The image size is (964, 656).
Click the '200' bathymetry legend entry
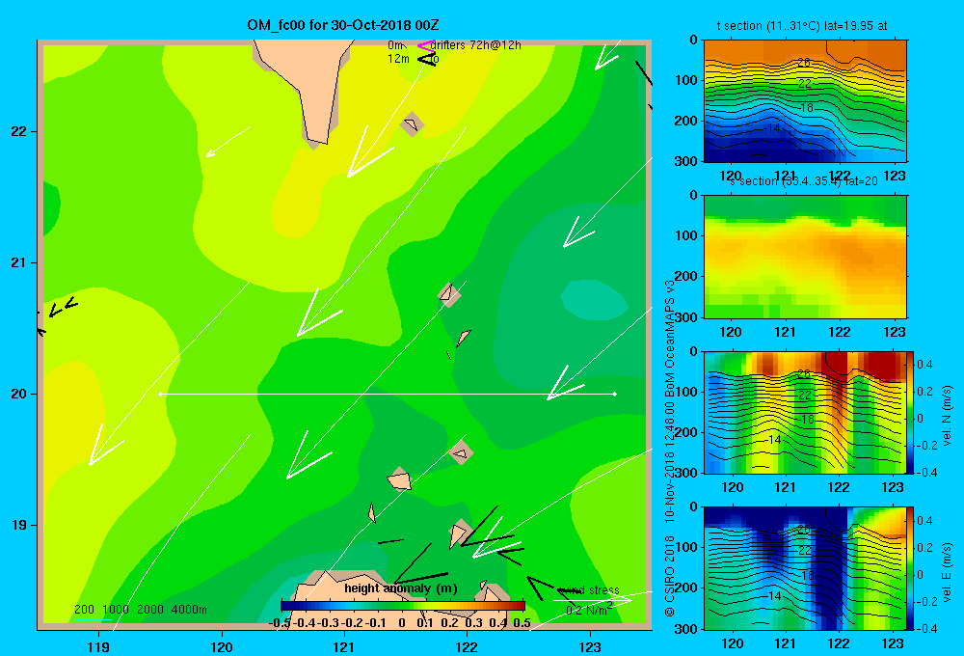[84, 610]
